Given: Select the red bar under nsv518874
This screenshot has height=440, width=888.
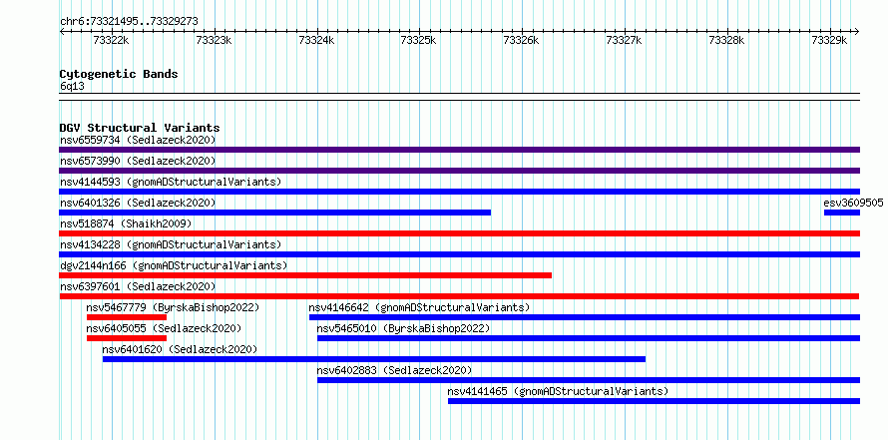Looking at the screenshot, I should coord(459,233).
